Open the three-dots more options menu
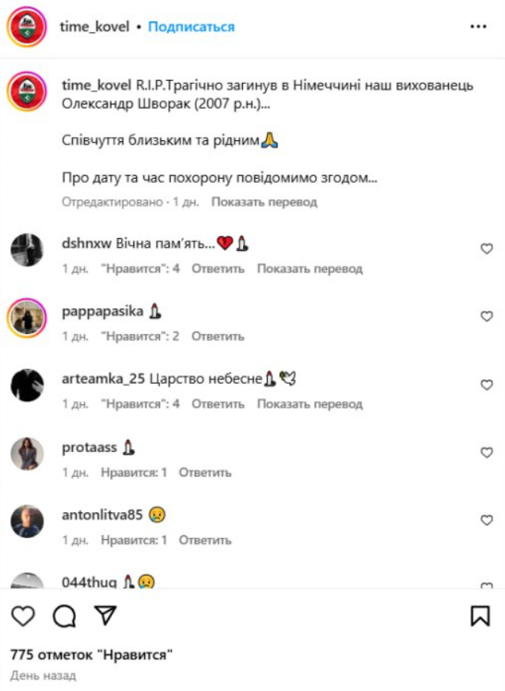 tap(478, 26)
